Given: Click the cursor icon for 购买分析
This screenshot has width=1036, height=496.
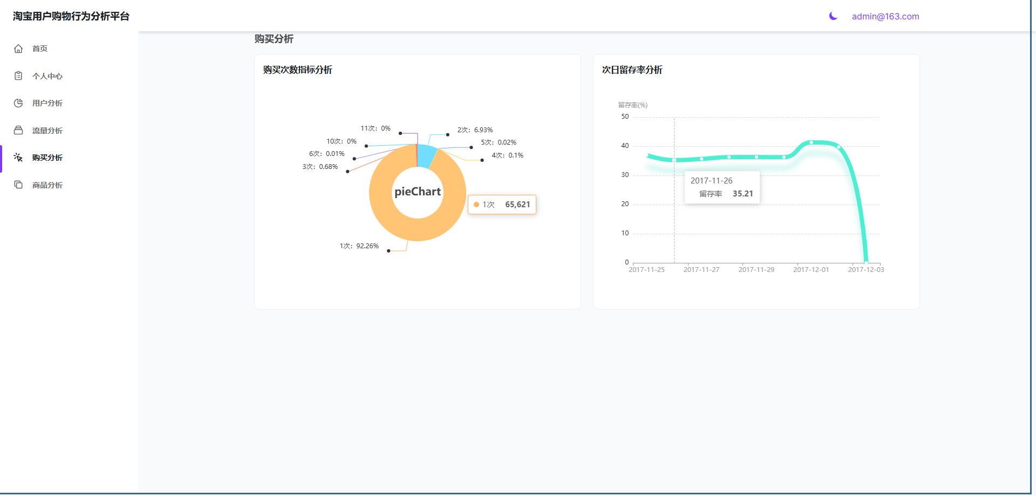Looking at the screenshot, I should click(18, 158).
